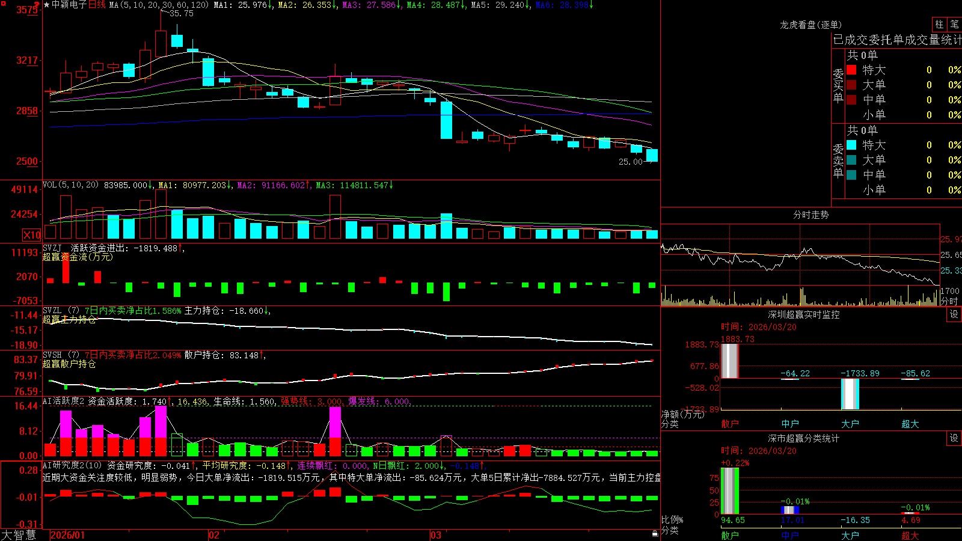
Task: Click the 委买单 共0单 total
Action: pos(862,55)
